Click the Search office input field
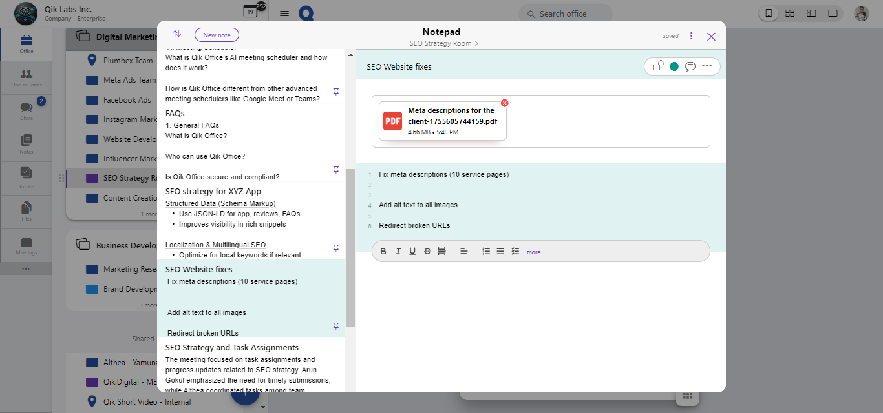The image size is (883, 413). [x=565, y=13]
